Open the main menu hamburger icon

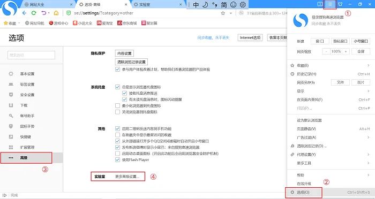click(330, 4)
